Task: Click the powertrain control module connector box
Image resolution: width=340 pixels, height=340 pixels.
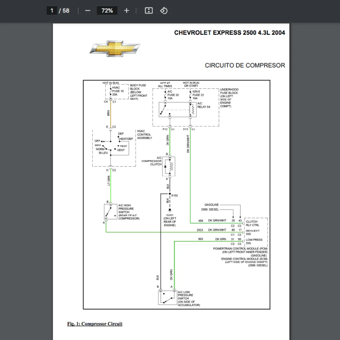Action: click(255, 232)
